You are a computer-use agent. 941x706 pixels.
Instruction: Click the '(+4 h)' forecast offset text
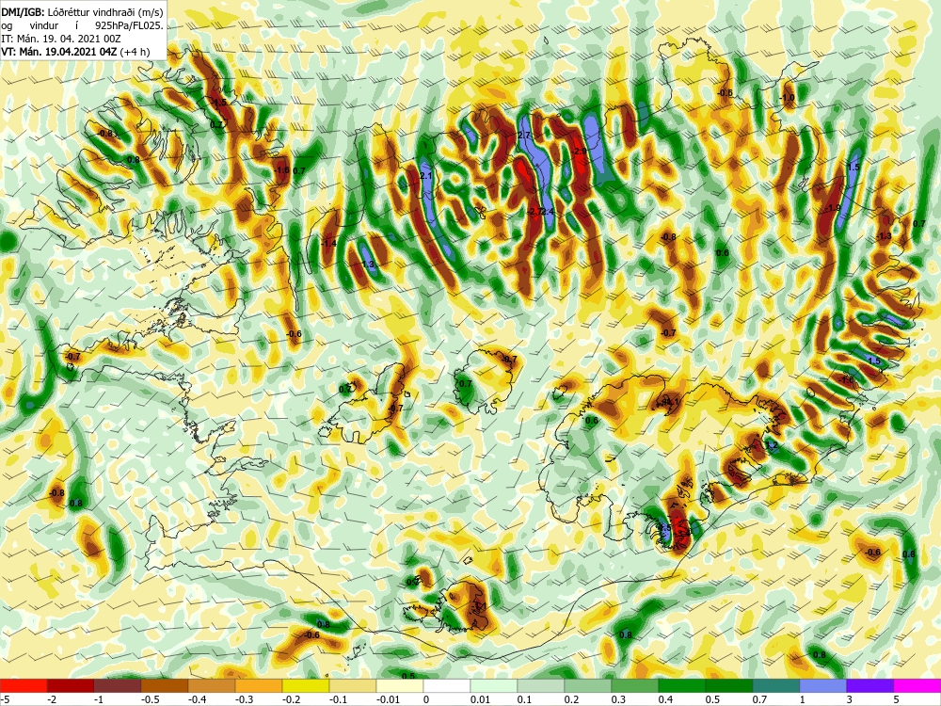[x=135, y=52]
